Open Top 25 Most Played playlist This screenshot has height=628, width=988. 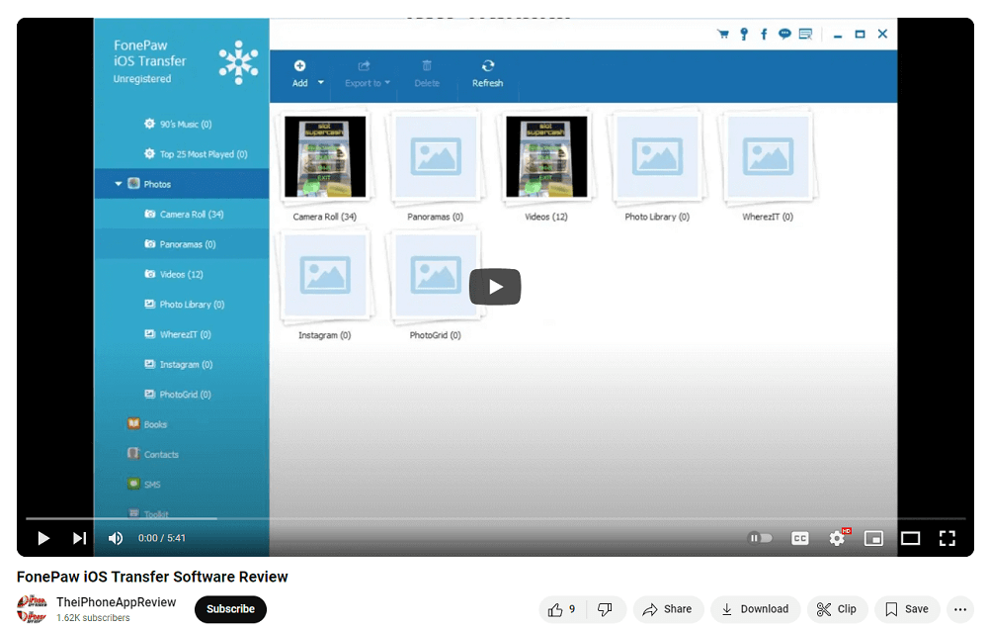coord(182,154)
